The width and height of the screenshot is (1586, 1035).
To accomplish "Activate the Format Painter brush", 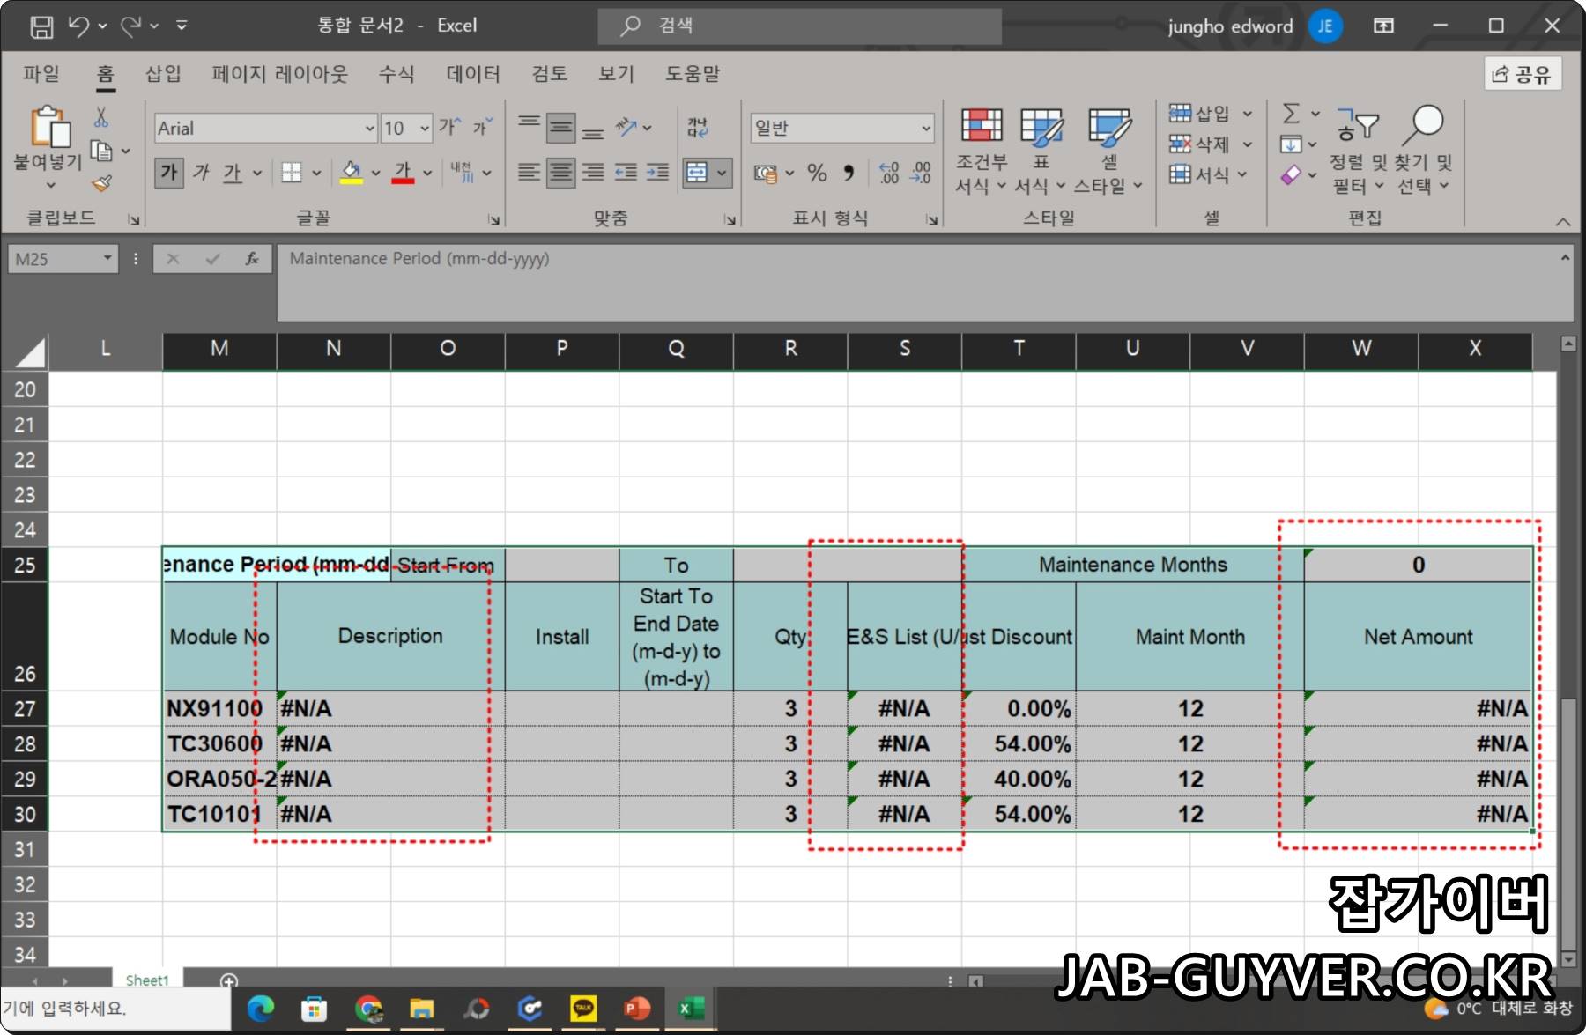I will 102,183.
